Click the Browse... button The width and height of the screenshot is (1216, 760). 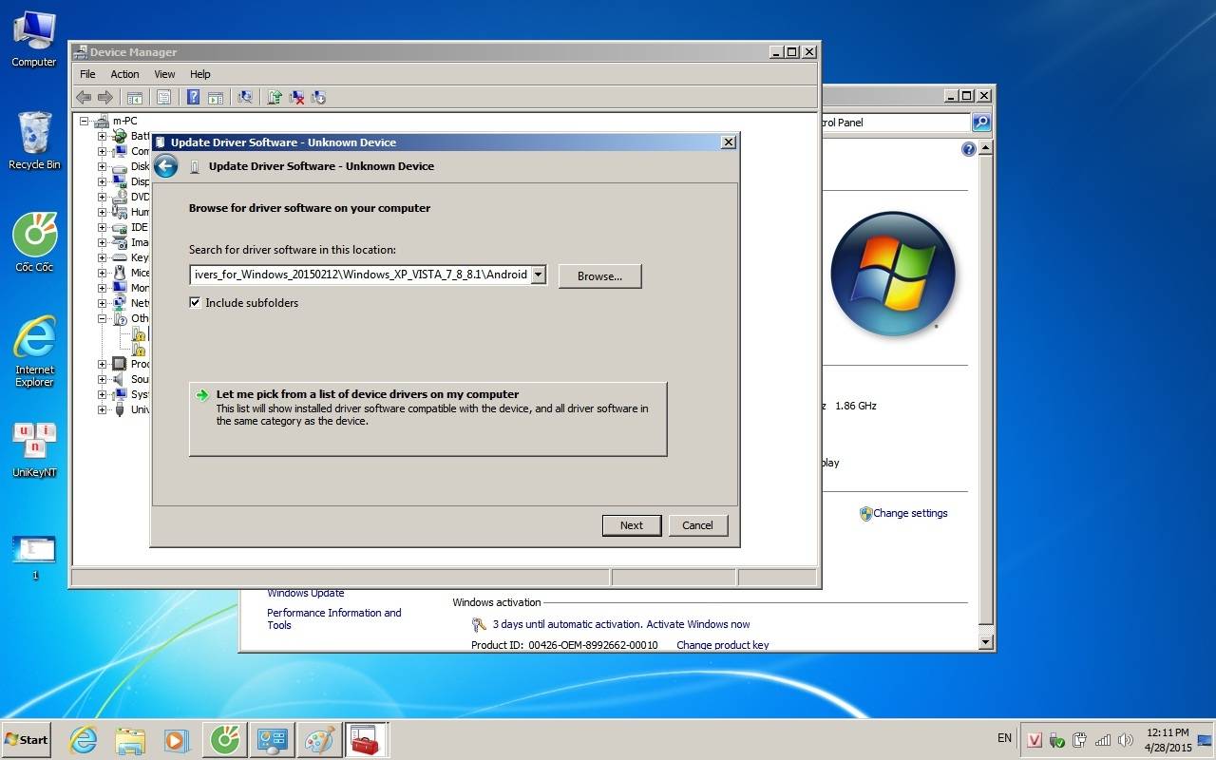(599, 275)
